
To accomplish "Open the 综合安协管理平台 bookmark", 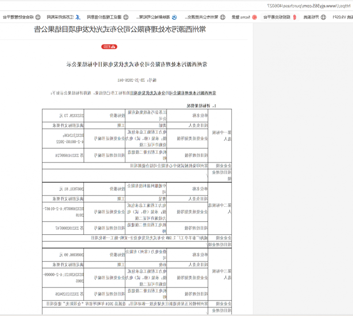I will tap(22, 17).
